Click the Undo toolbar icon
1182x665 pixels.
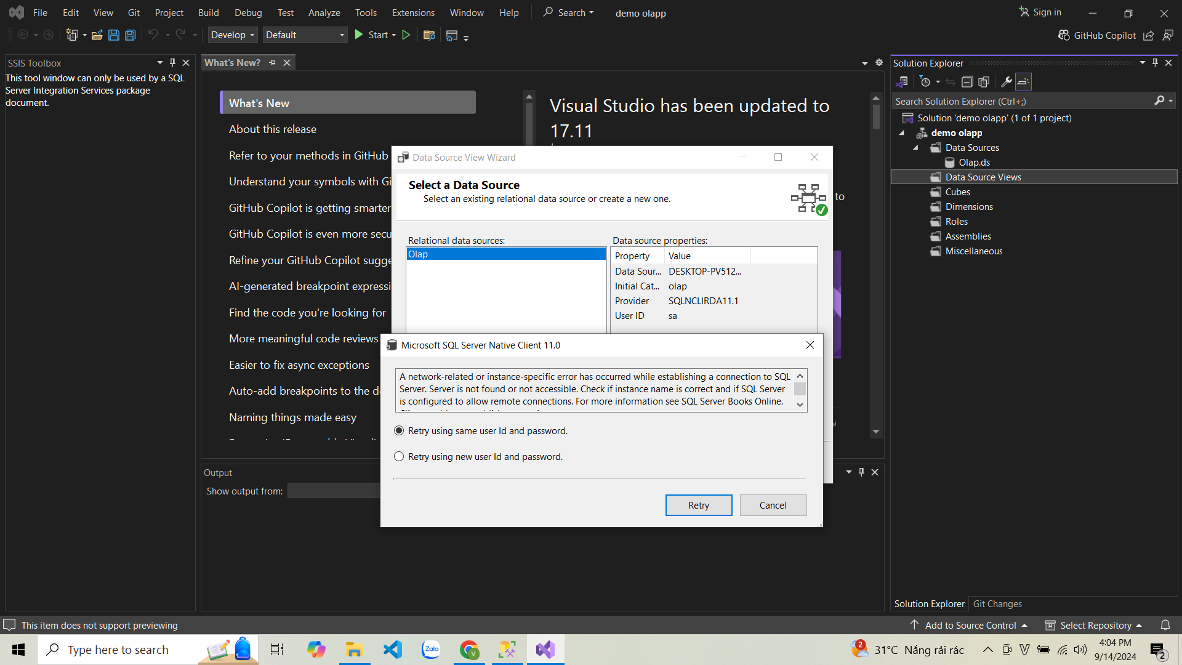[153, 35]
